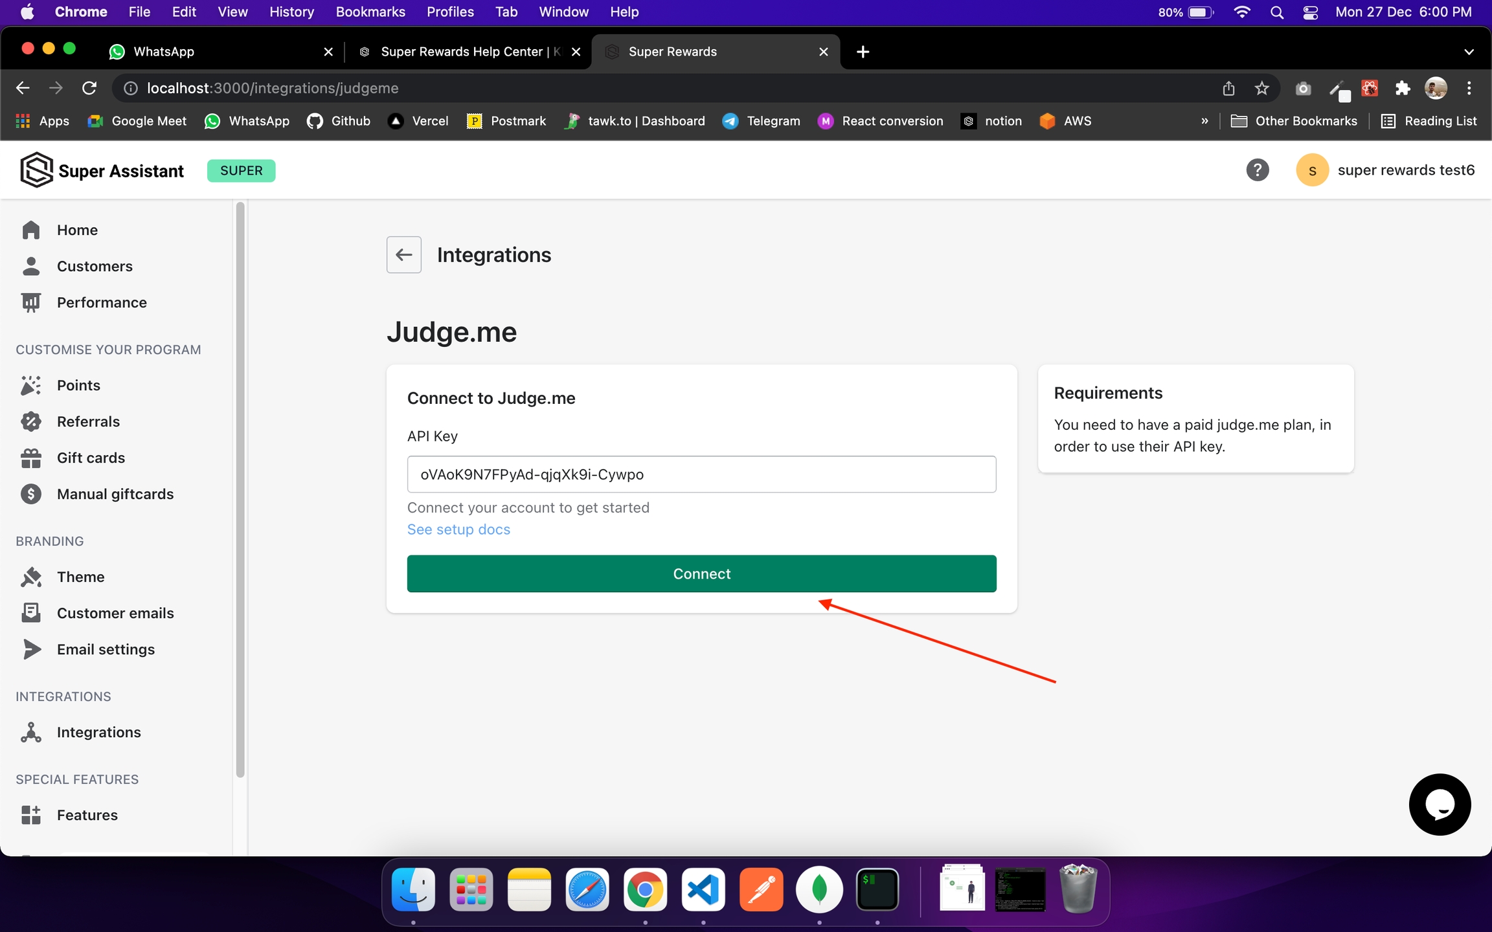Viewport: 1492px width, 932px height.
Task: Focus the API Key input field
Action: point(701,474)
